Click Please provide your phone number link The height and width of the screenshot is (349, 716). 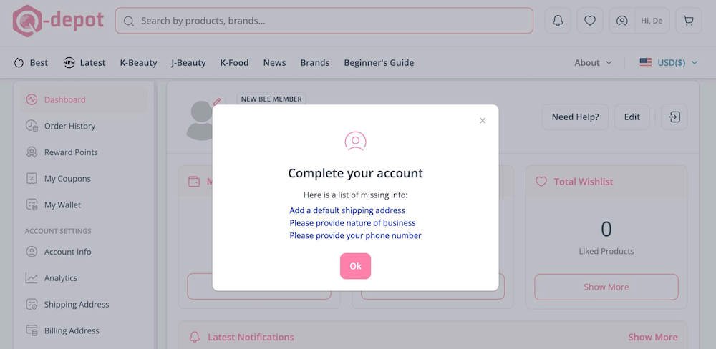pos(355,235)
